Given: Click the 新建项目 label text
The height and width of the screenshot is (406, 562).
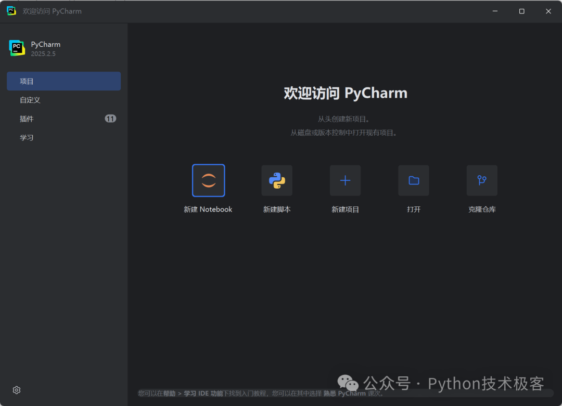Looking at the screenshot, I should [345, 209].
